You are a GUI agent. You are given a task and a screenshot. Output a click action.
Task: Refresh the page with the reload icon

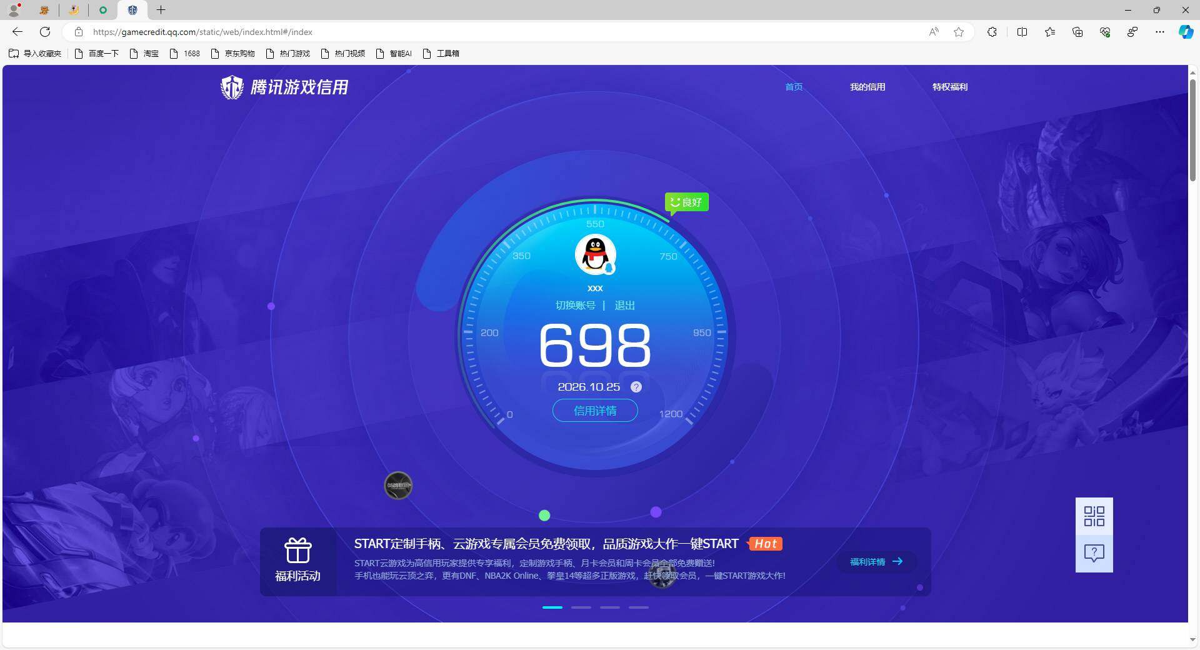coord(45,32)
